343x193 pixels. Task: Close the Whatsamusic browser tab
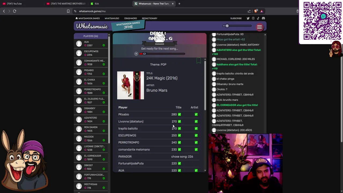coord(173,4)
